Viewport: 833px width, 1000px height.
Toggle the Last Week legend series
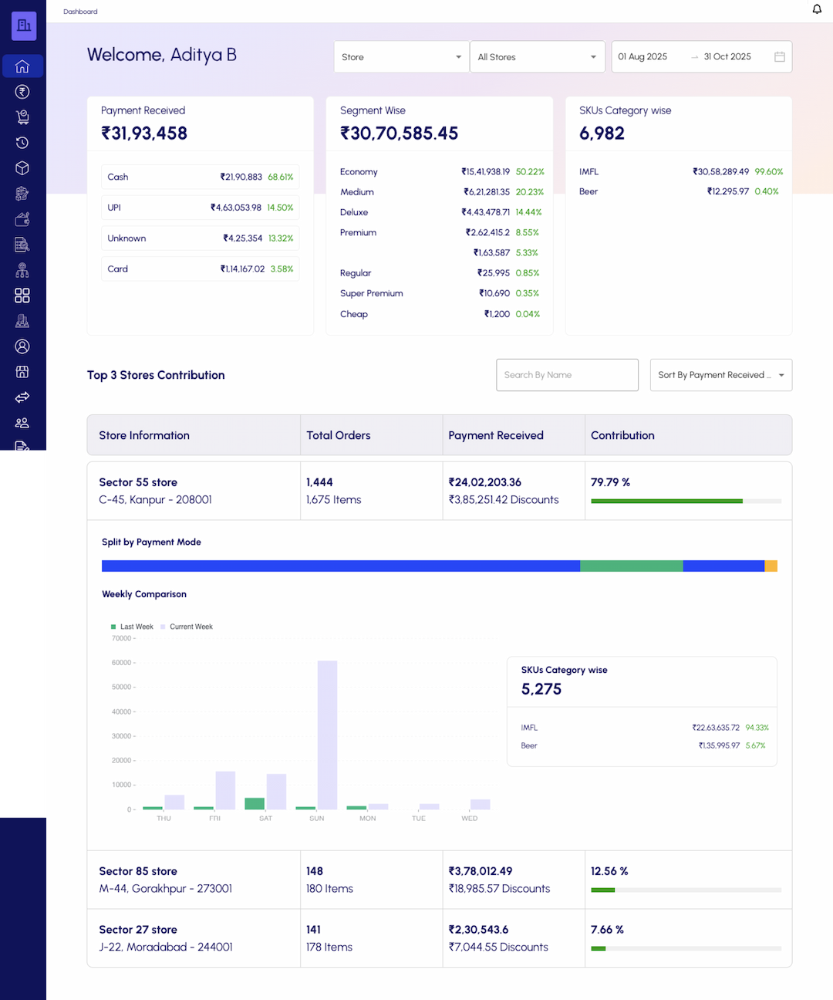pos(132,627)
